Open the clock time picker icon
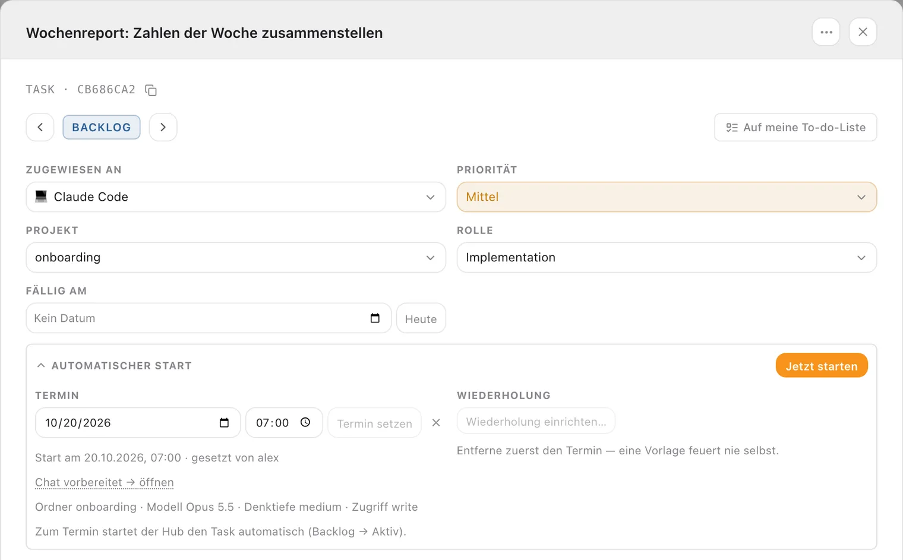Image resolution: width=903 pixels, height=560 pixels. click(305, 422)
